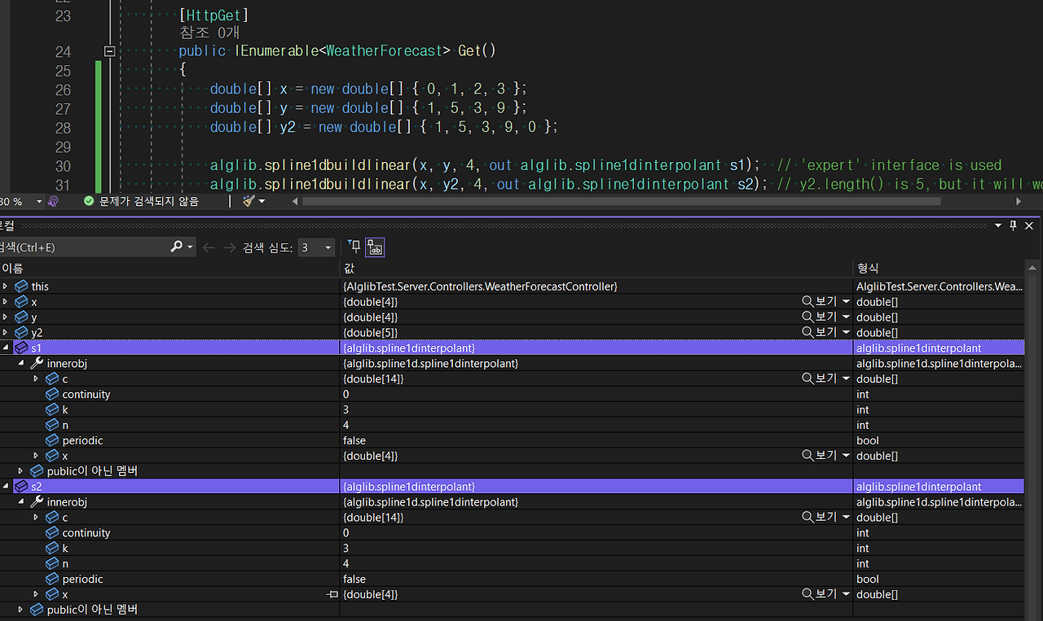The height and width of the screenshot is (621, 1043).
Task: Open the search depth dropdown set to 3
Action: click(328, 247)
